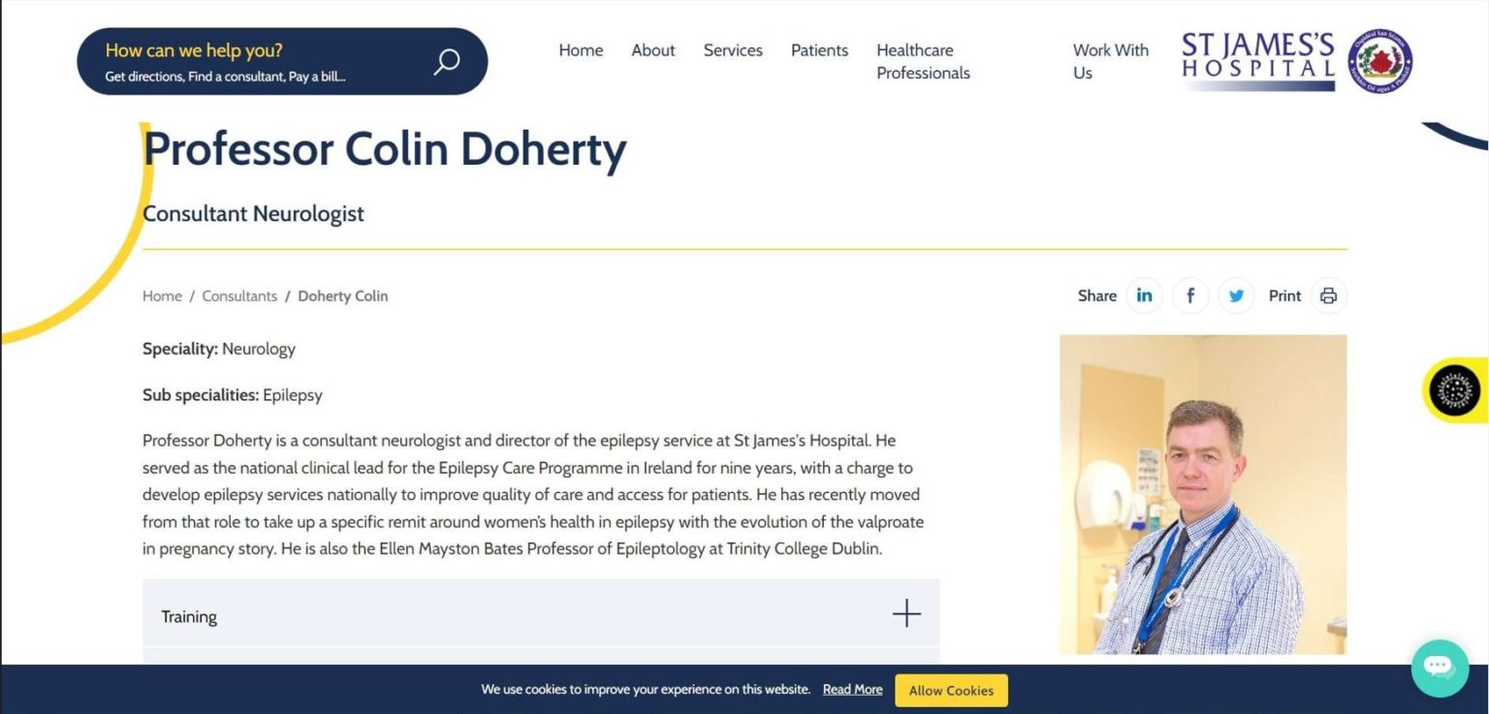Expand the collapsed section below Training

click(x=541, y=656)
